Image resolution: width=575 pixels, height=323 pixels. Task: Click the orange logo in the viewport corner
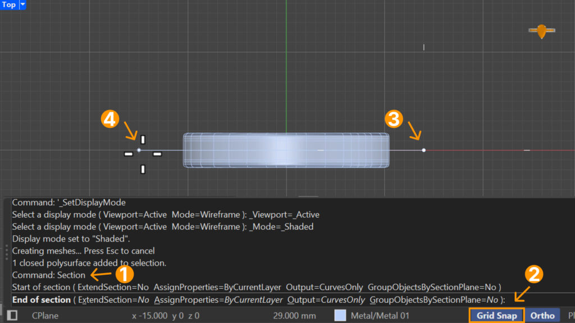541,31
